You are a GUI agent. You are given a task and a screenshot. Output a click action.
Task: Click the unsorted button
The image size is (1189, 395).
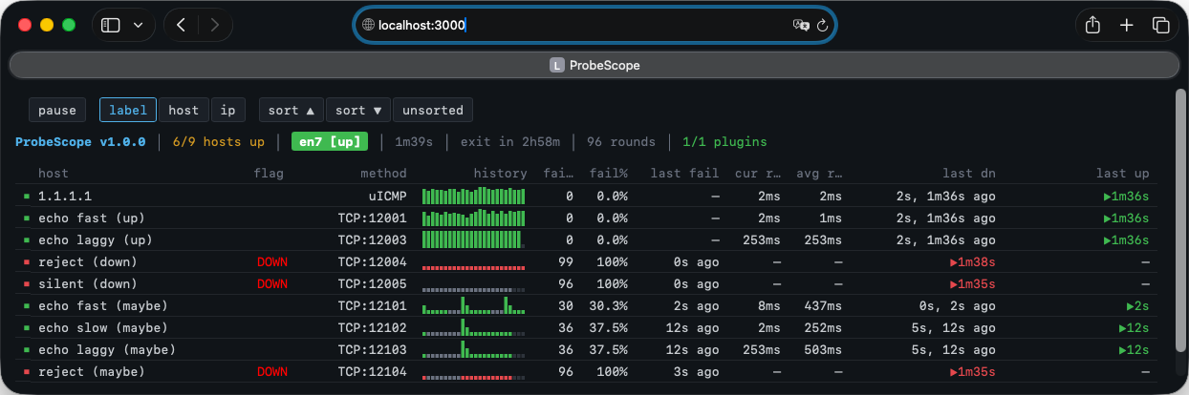[x=433, y=111]
